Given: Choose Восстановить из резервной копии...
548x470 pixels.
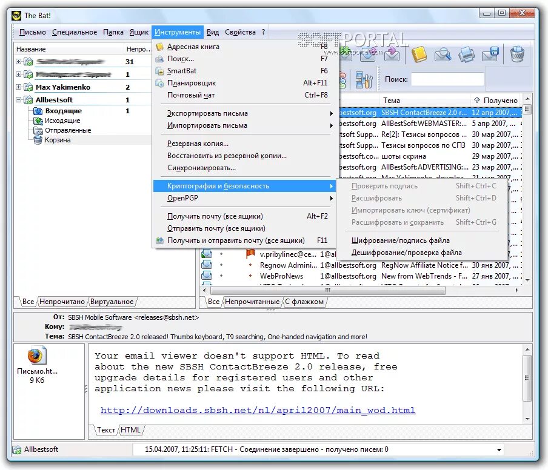Looking at the screenshot, I should 244,156.
